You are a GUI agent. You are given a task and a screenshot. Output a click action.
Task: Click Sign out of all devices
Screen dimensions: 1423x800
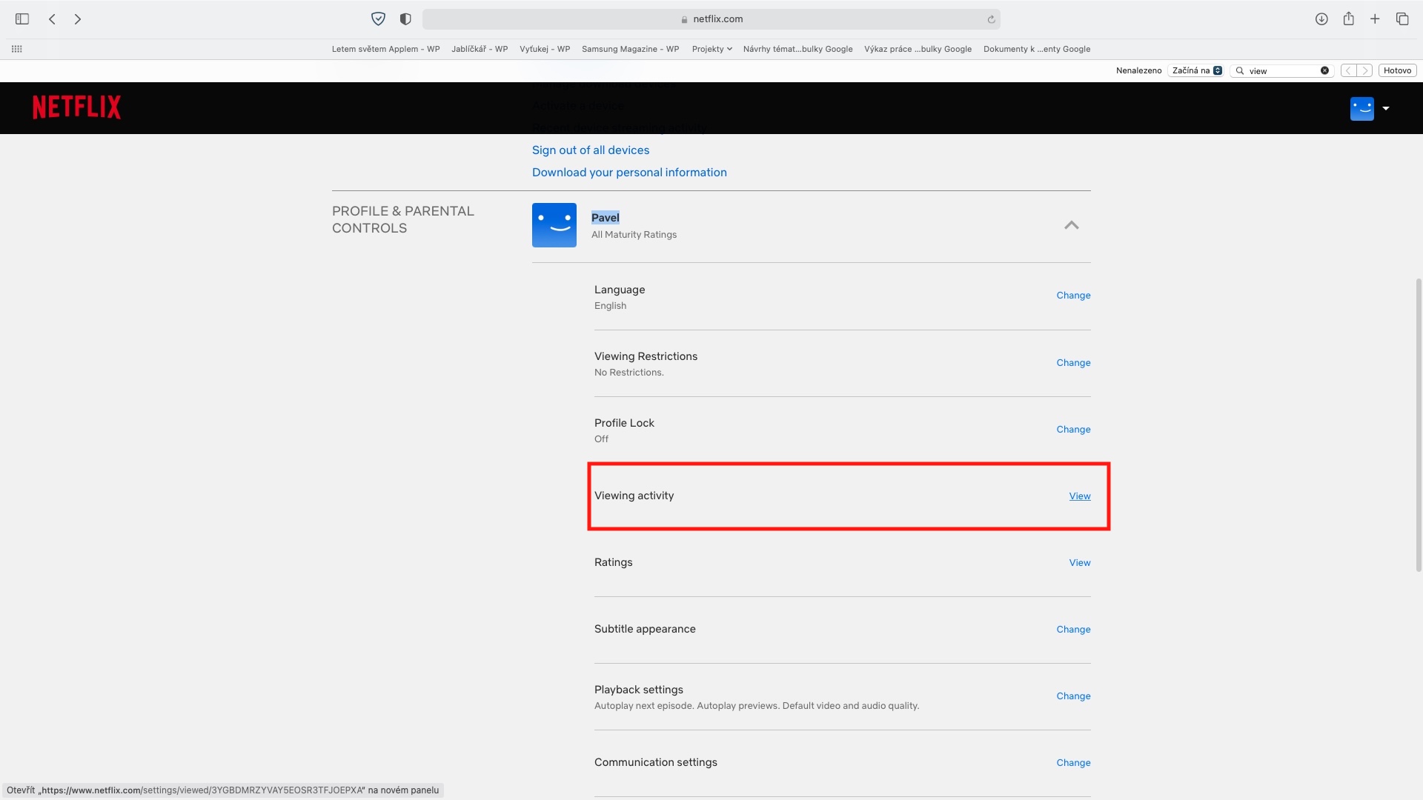(590, 150)
